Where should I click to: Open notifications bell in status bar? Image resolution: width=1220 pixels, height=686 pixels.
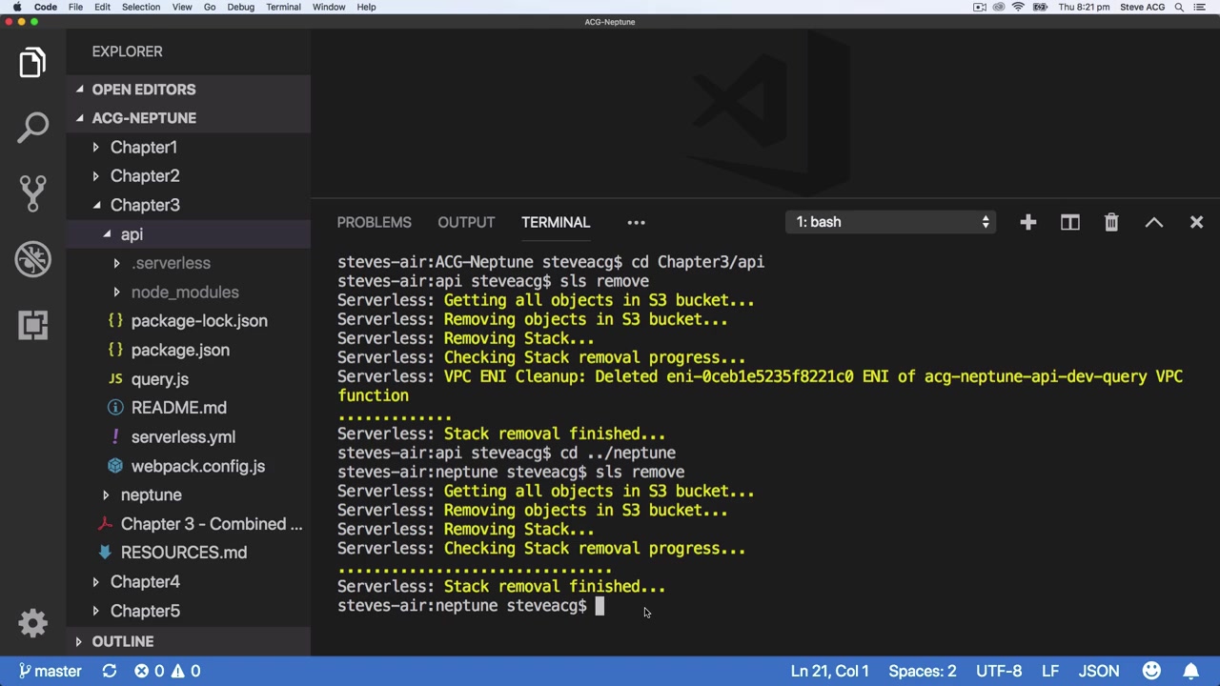1191,671
